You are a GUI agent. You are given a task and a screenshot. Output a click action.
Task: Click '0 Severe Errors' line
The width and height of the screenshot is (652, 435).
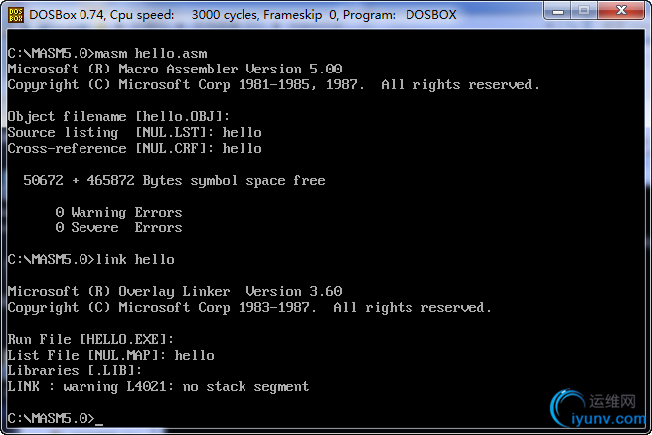click(118, 227)
